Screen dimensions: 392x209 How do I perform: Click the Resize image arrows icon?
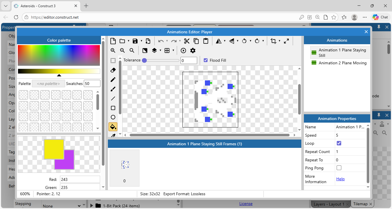tap(286, 41)
